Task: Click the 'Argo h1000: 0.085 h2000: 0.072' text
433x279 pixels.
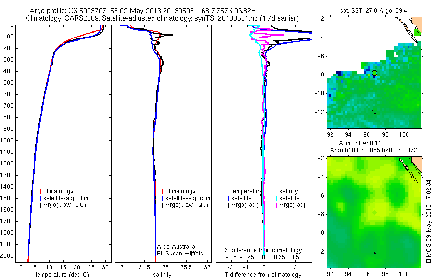Action: click(x=373, y=150)
